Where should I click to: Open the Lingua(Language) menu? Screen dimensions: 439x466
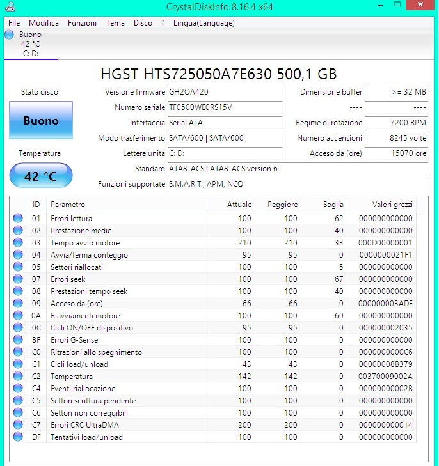[204, 23]
